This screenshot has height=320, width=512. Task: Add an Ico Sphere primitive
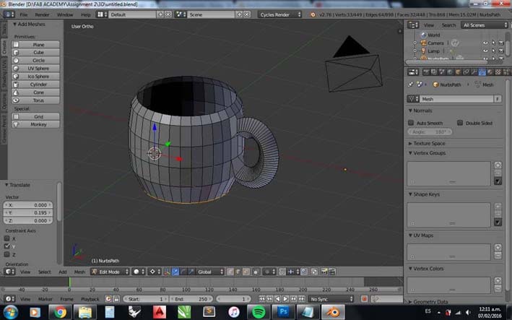tap(35, 76)
